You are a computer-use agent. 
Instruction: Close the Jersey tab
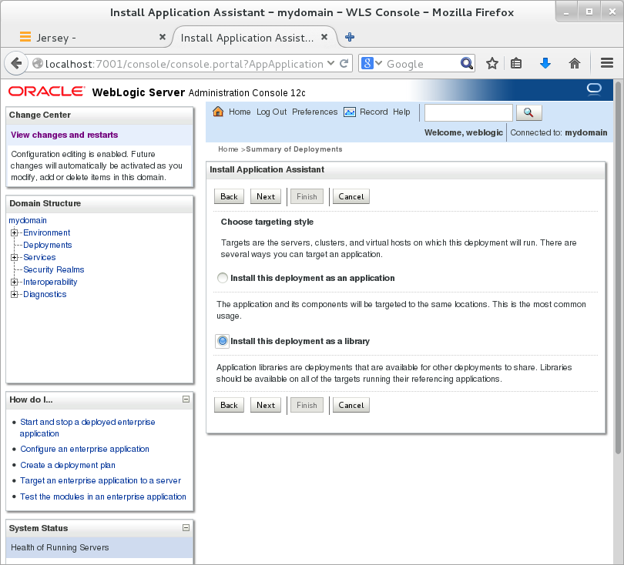pos(163,37)
